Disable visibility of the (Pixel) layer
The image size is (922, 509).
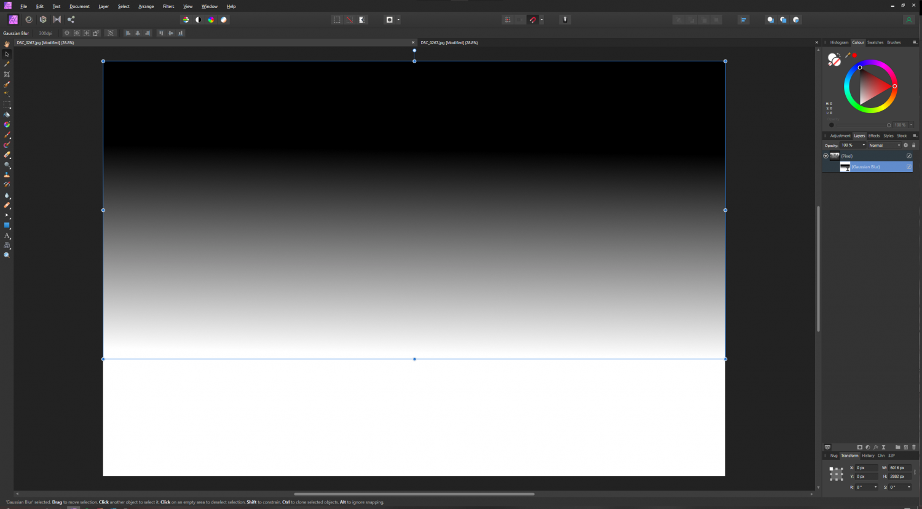click(909, 156)
